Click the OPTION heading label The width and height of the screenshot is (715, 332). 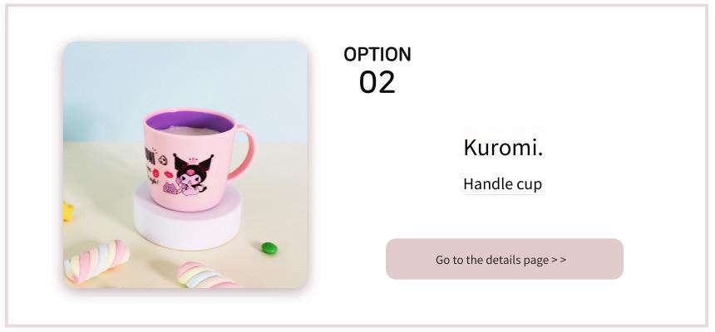pos(377,54)
